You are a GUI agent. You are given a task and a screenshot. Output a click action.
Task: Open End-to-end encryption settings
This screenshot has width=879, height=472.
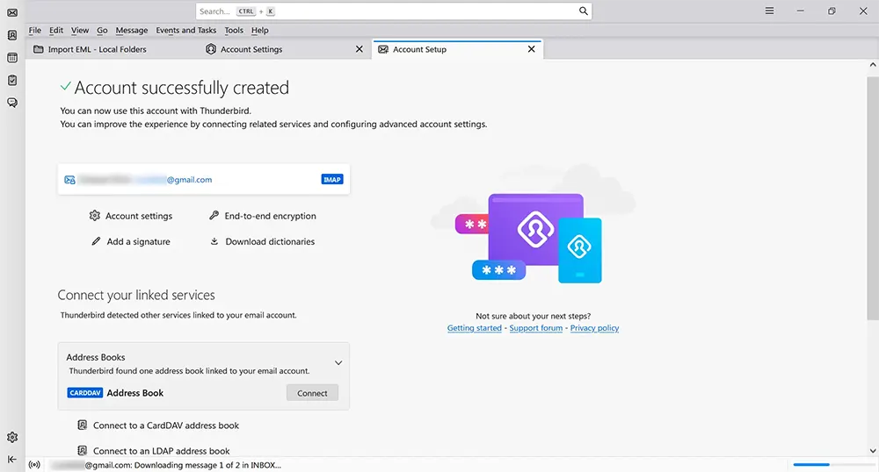[270, 216]
